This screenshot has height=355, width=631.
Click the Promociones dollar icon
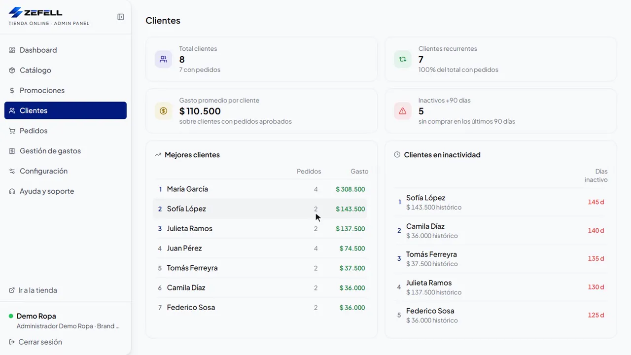(12, 91)
